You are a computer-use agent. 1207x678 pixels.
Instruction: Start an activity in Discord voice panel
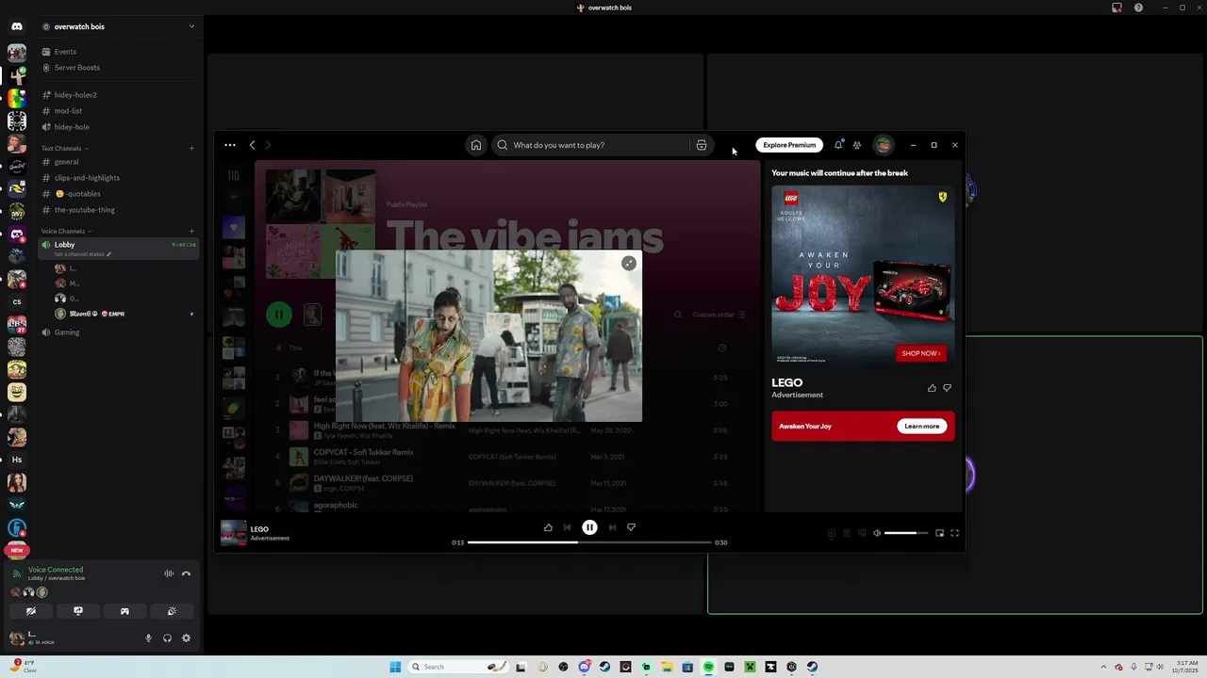click(x=124, y=611)
